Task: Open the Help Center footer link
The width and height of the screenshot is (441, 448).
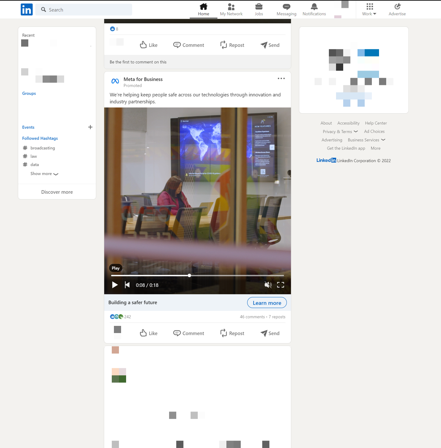Action: tap(376, 123)
